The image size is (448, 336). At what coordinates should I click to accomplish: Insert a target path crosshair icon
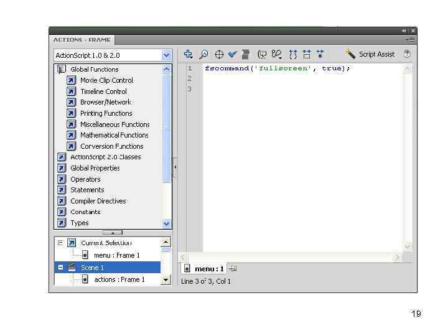tap(219, 54)
